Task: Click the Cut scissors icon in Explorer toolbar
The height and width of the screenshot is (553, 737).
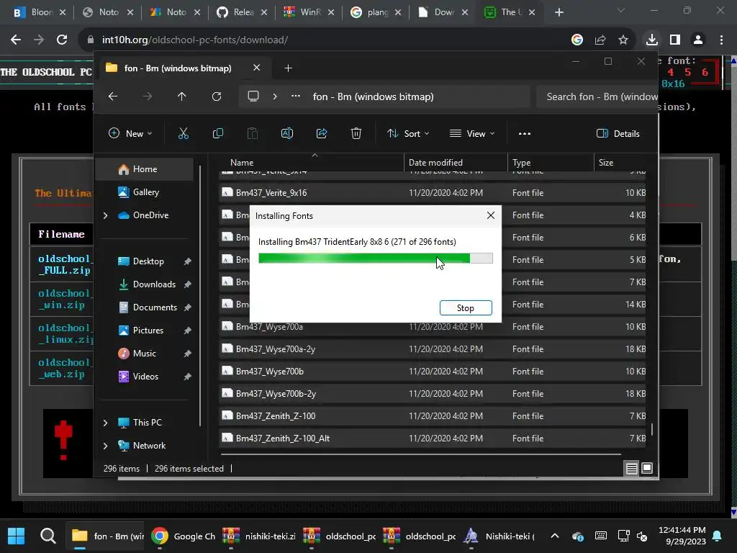Action: pos(184,133)
